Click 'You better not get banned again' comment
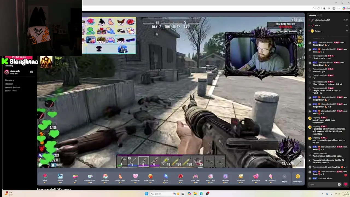Viewport: 350px width, 197px height. coord(327,156)
